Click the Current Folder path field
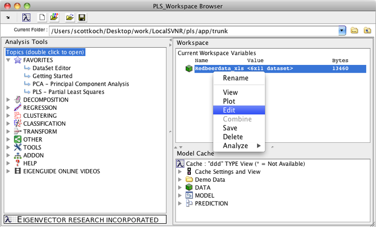The image size is (376, 227). tap(193, 31)
